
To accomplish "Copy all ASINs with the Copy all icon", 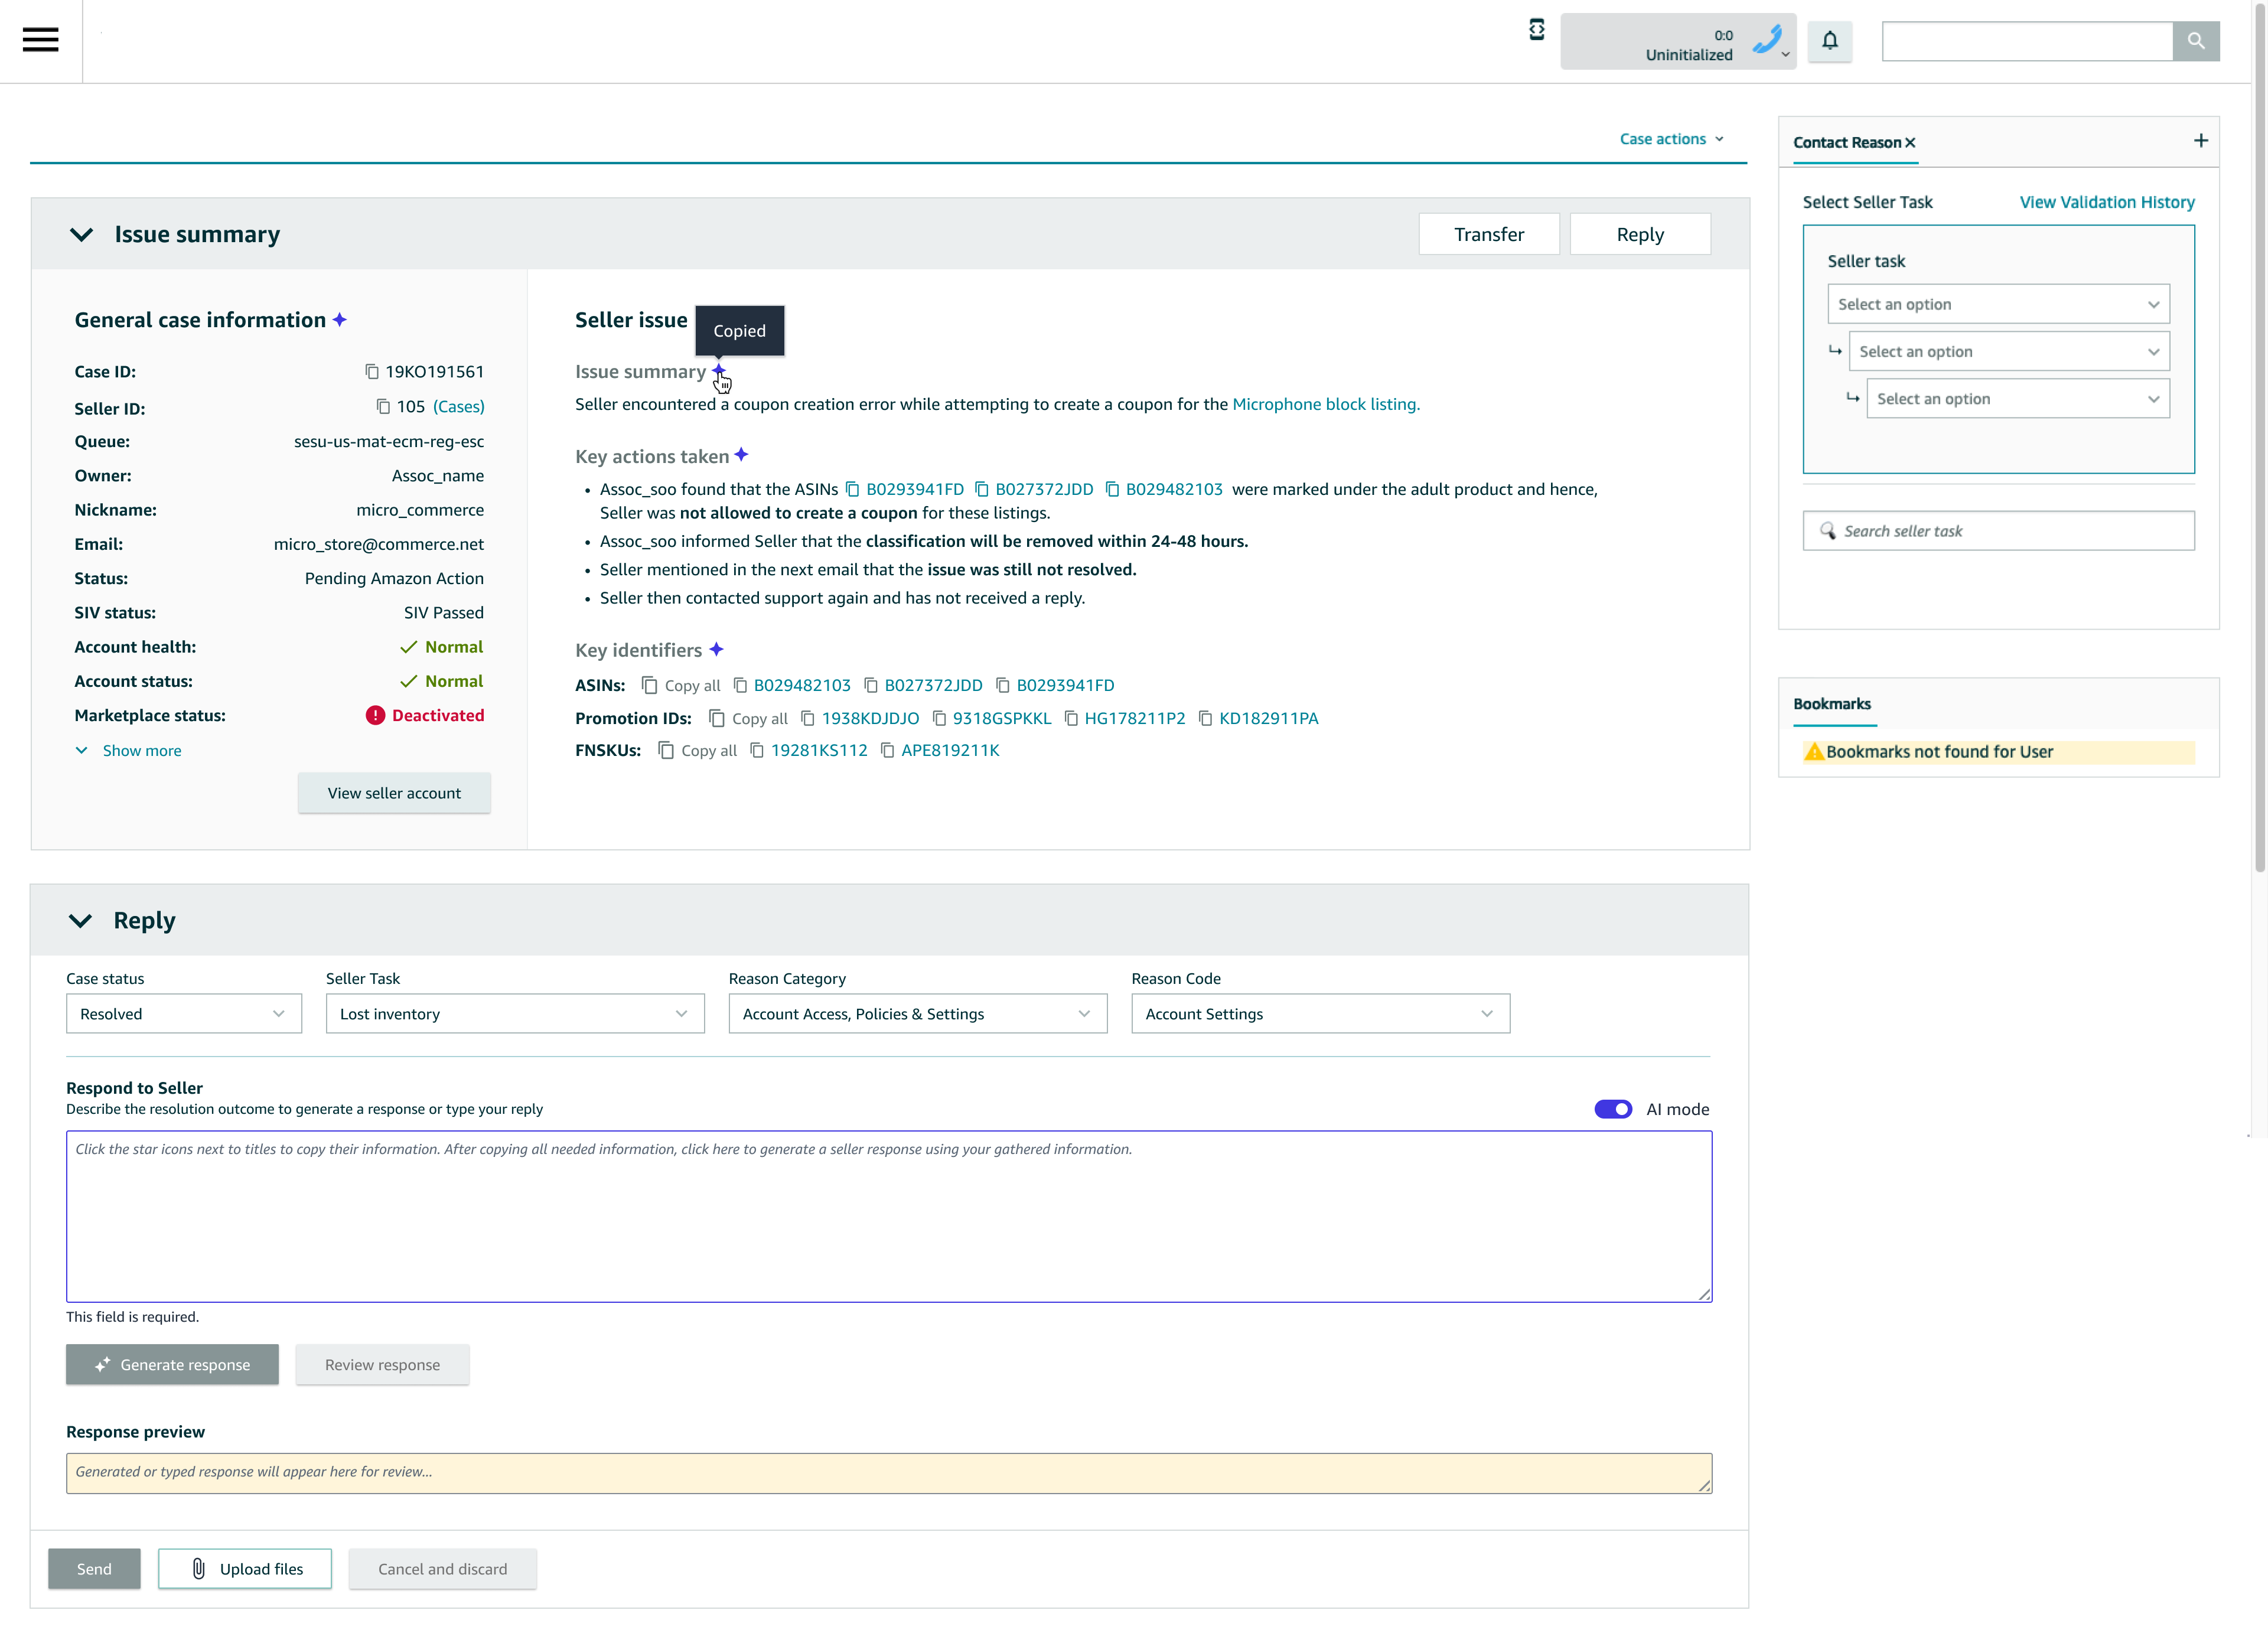I will point(651,685).
